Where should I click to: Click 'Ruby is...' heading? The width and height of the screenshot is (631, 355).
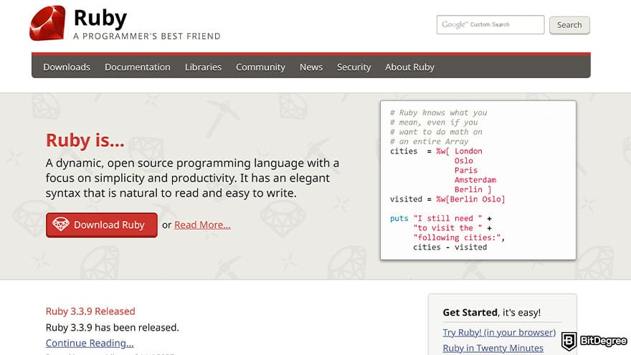pos(85,140)
